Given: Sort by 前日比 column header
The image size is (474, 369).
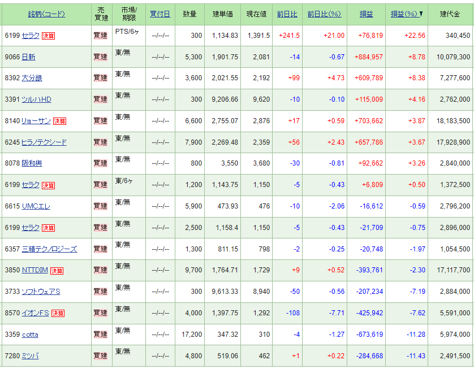Looking at the screenshot, I should pyautogui.click(x=287, y=14).
